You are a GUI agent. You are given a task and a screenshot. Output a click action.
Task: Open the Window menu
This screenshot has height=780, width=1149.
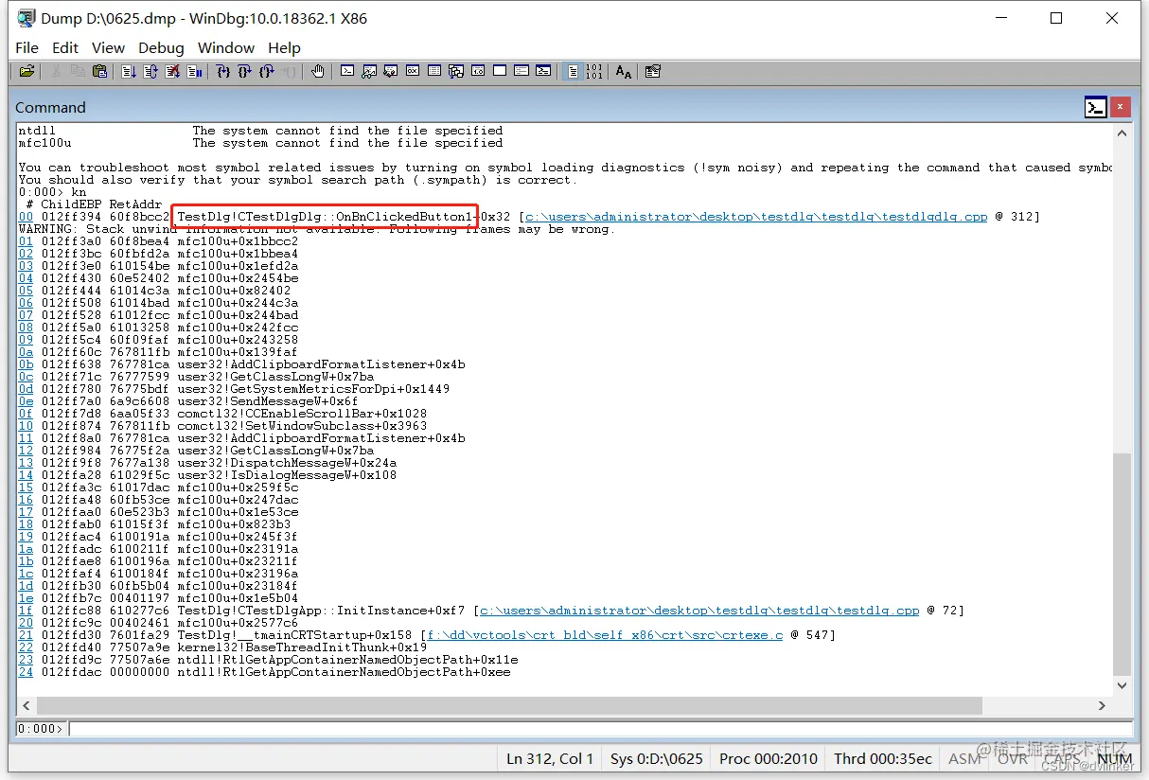click(x=226, y=47)
